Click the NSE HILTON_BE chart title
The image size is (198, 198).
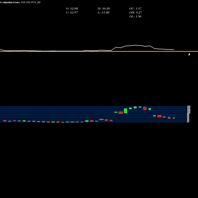[30, 2]
